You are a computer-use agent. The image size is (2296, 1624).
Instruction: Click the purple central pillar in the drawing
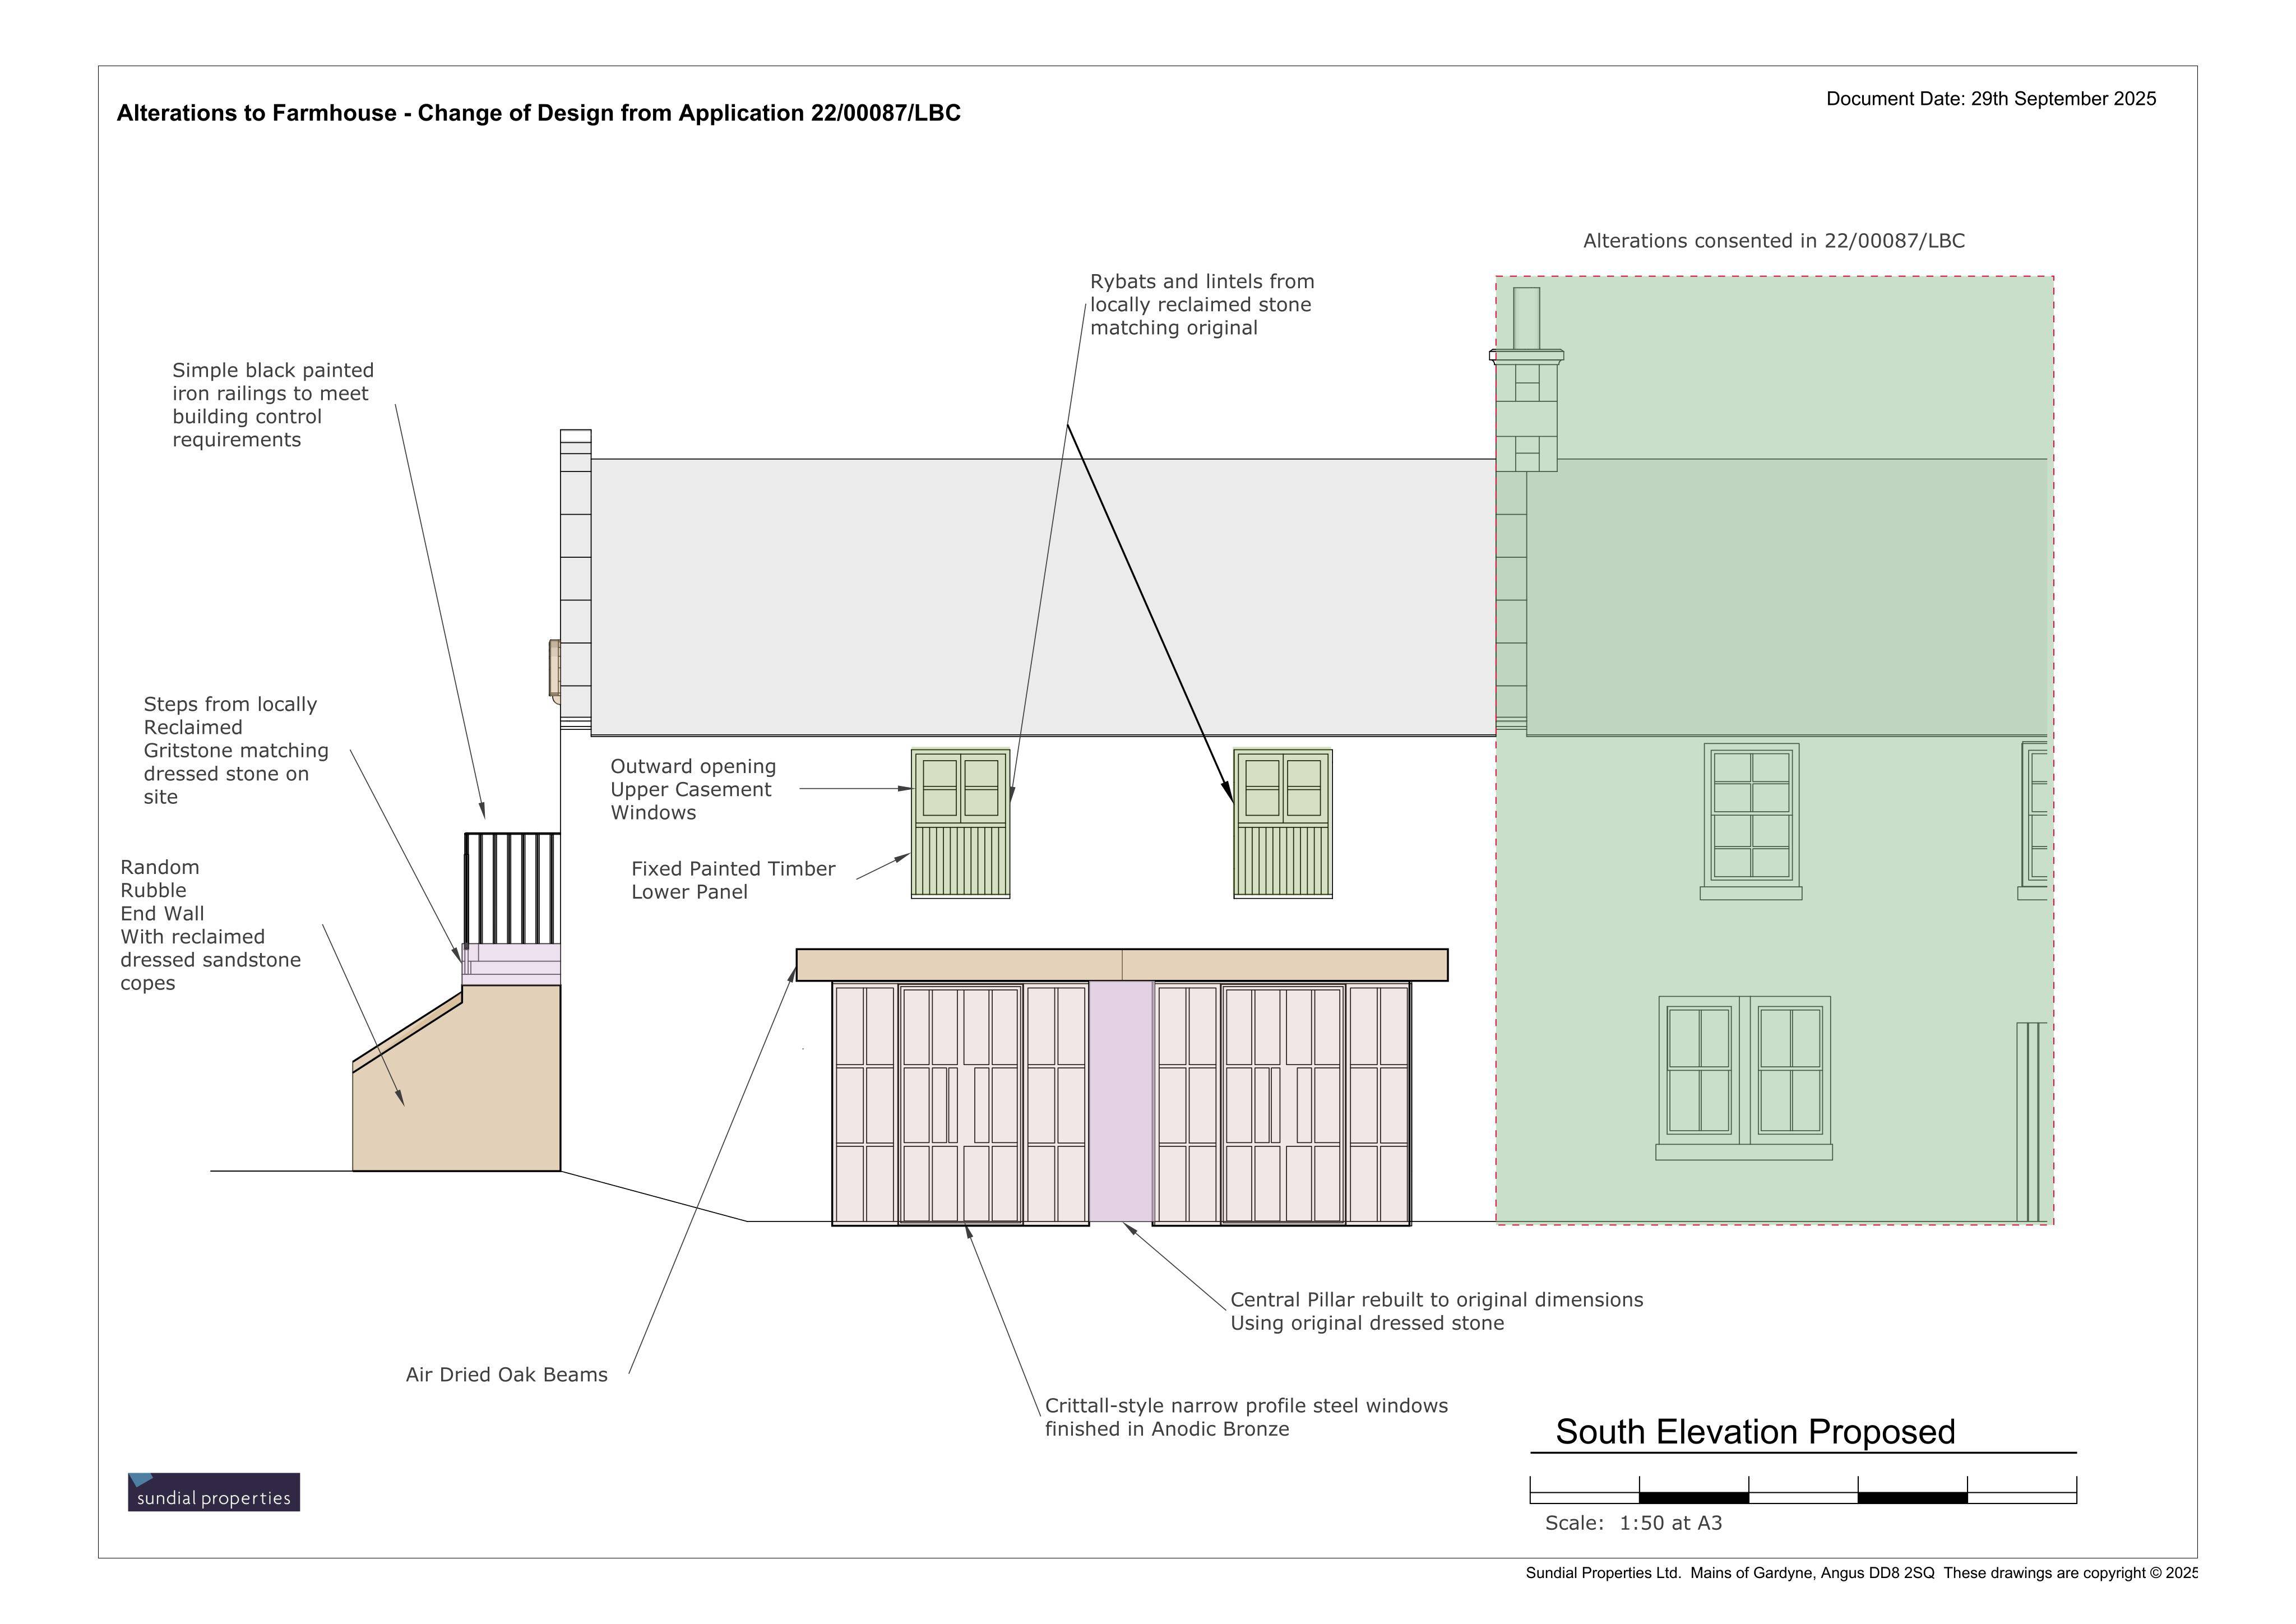tap(1121, 1101)
